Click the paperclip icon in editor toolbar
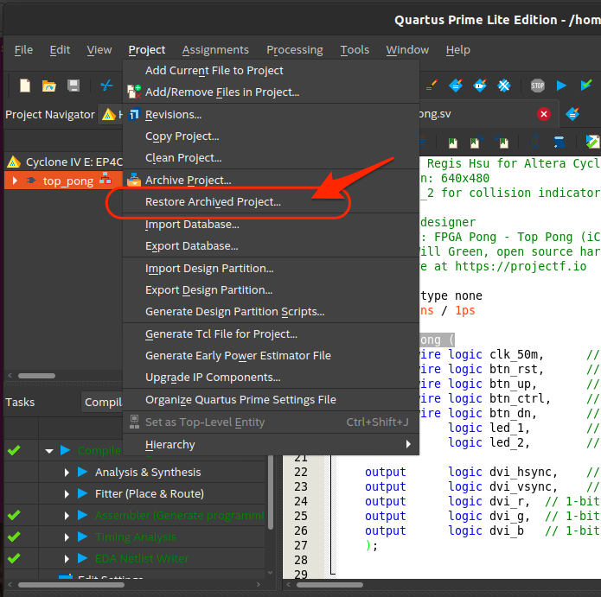This screenshot has width=601, height=597. [x=534, y=143]
